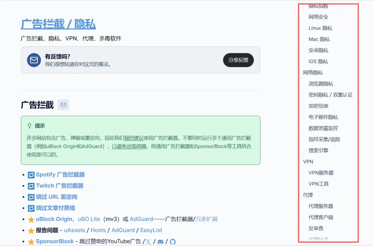Screen dimensions: 373x246
Task: Click the star icon before uBlock Origin
Action: pos(31,219)
